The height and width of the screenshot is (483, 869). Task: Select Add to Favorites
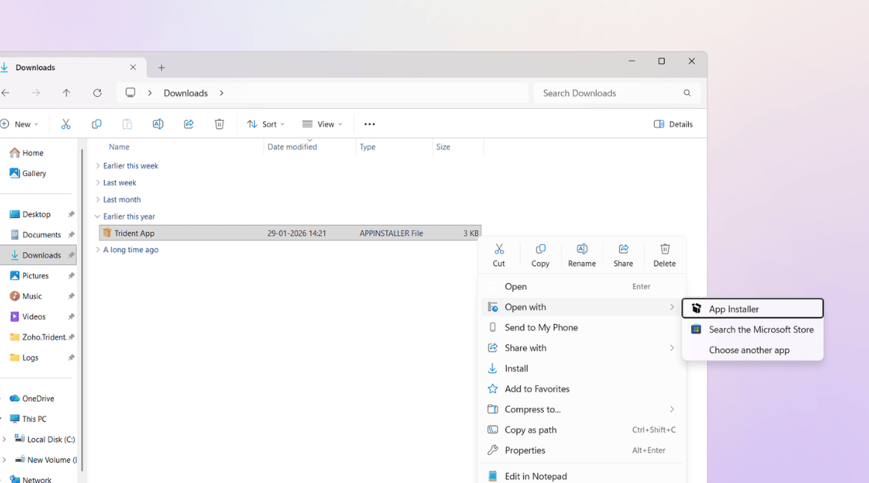[584, 389]
